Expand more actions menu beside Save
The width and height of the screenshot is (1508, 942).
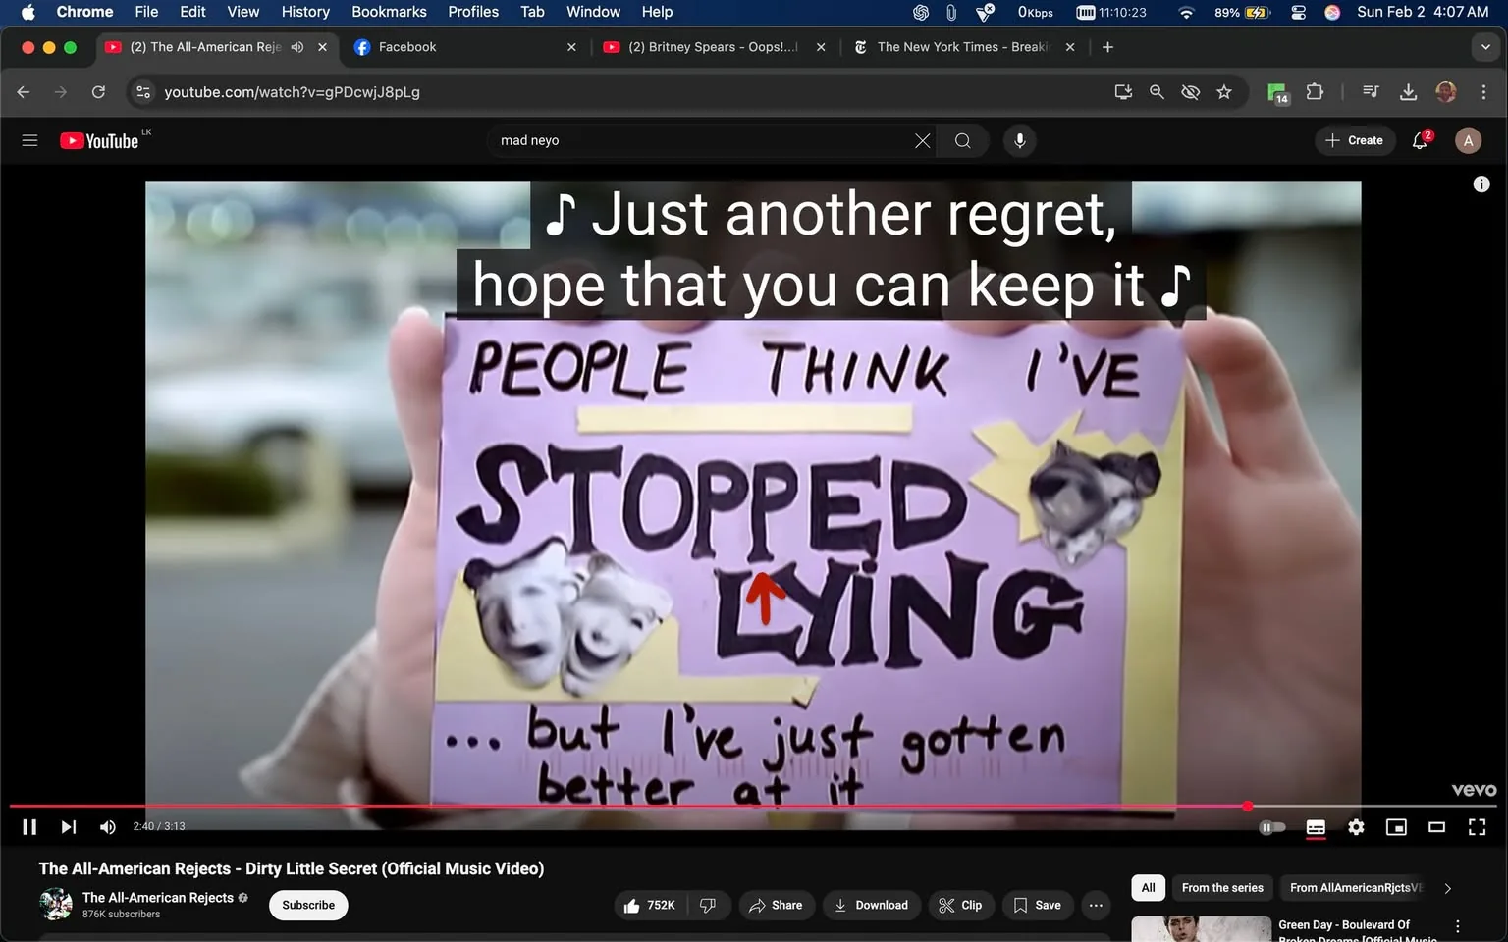click(1096, 905)
